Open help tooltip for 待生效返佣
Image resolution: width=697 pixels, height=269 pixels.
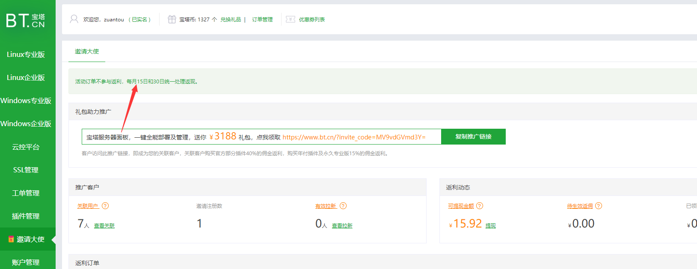click(599, 206)
